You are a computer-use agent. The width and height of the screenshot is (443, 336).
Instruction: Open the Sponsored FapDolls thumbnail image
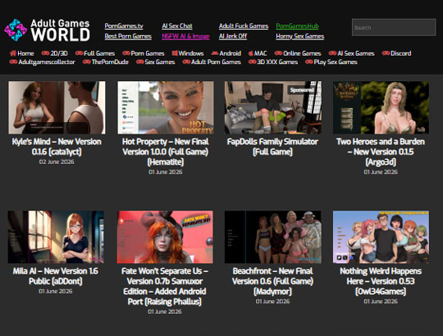(273, 107)
